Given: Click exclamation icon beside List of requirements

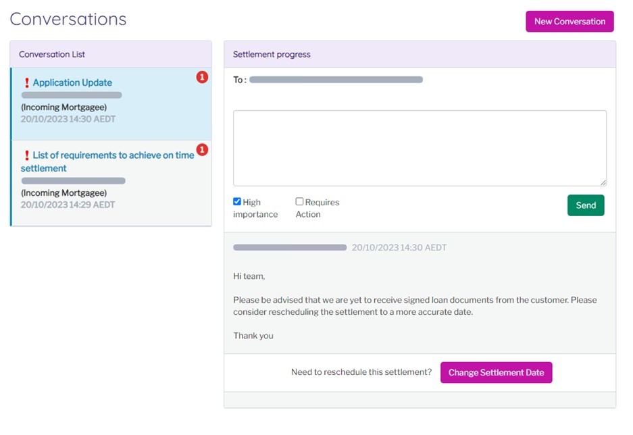Looking at the screenshot, I should point(27,155).
